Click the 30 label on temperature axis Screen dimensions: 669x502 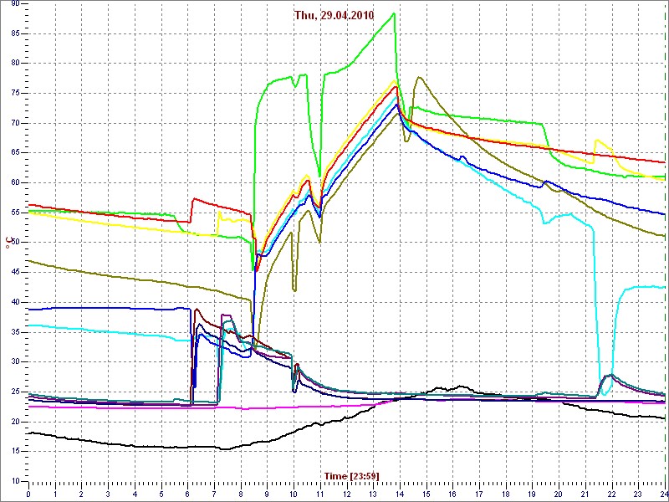click(15, 361)
